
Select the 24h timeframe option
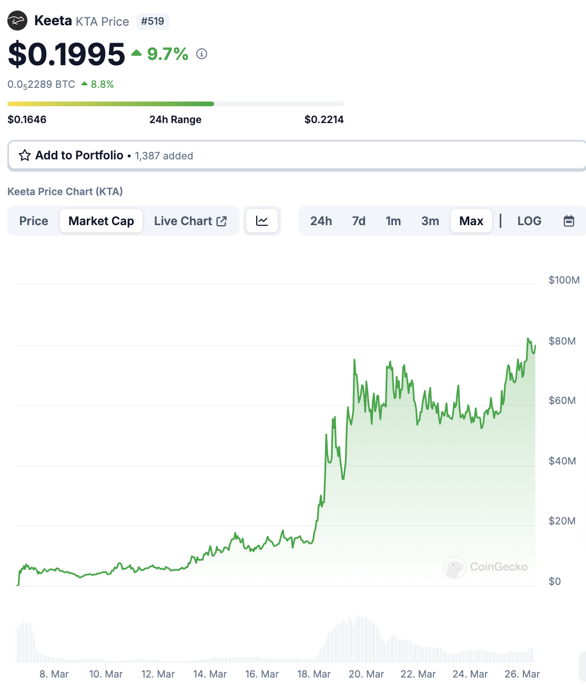[321, 220]
